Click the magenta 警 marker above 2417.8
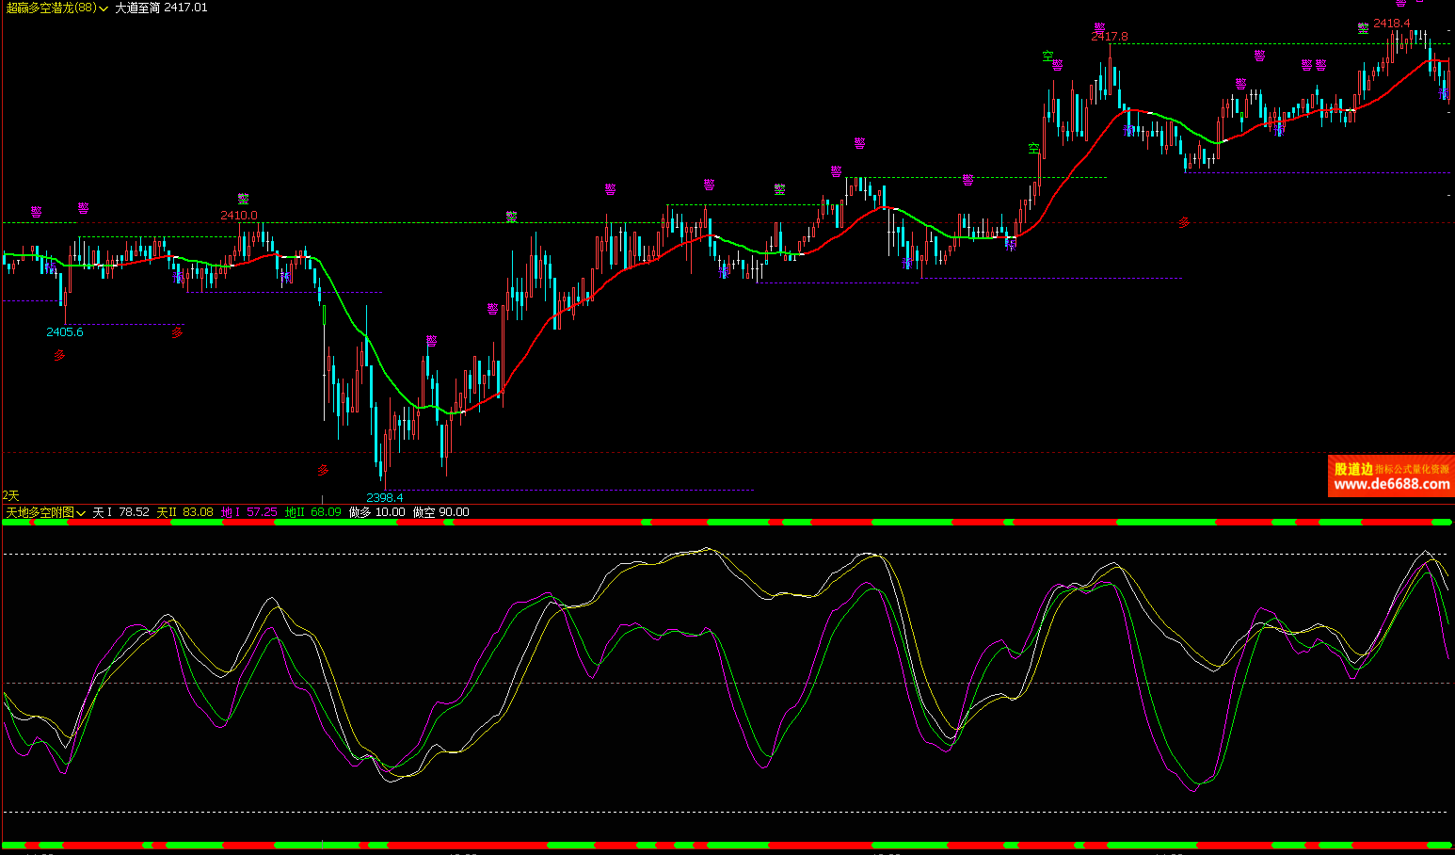This screenshot has height=855, width=1455. [1099, 27]
